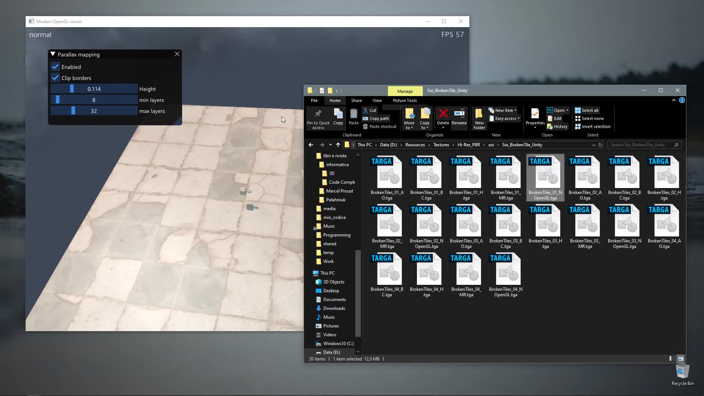Screen dimensions: 704x396
Task: Click the Copy path icon
Action: [x=376, y=118]
